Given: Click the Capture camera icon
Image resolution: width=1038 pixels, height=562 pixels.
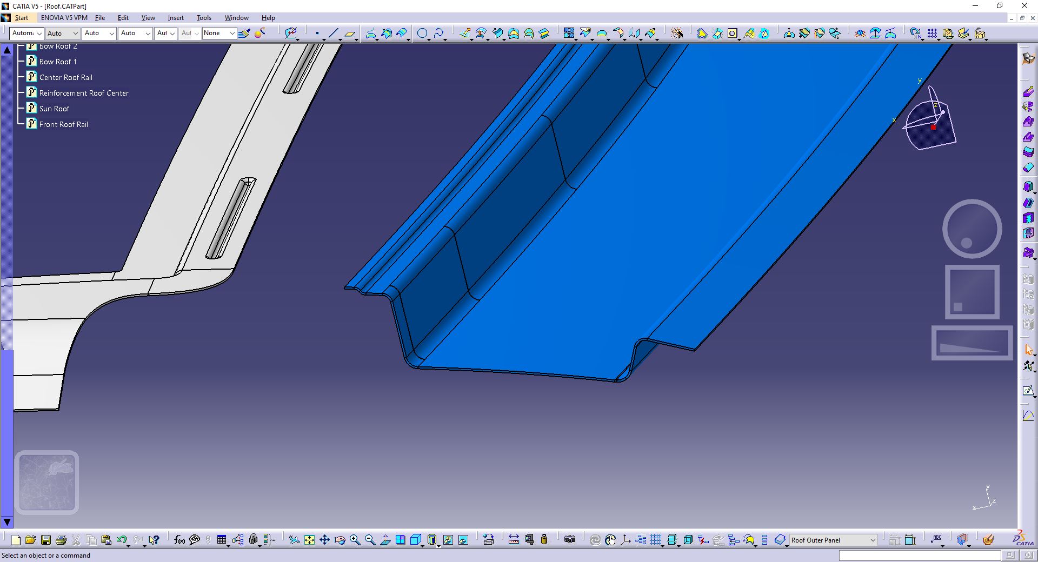Looking at the screenshot, I should [570, 539].
